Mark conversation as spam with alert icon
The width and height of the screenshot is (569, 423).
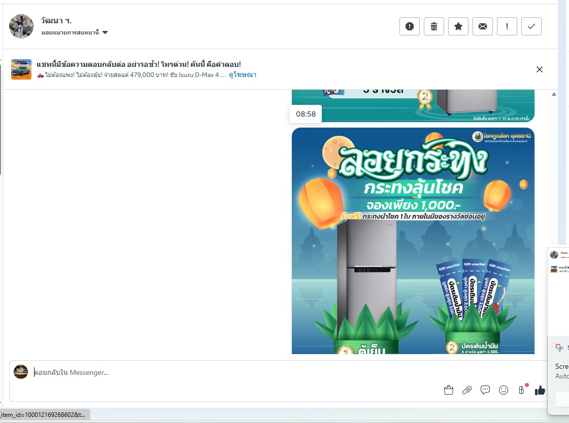click(409, 26)
